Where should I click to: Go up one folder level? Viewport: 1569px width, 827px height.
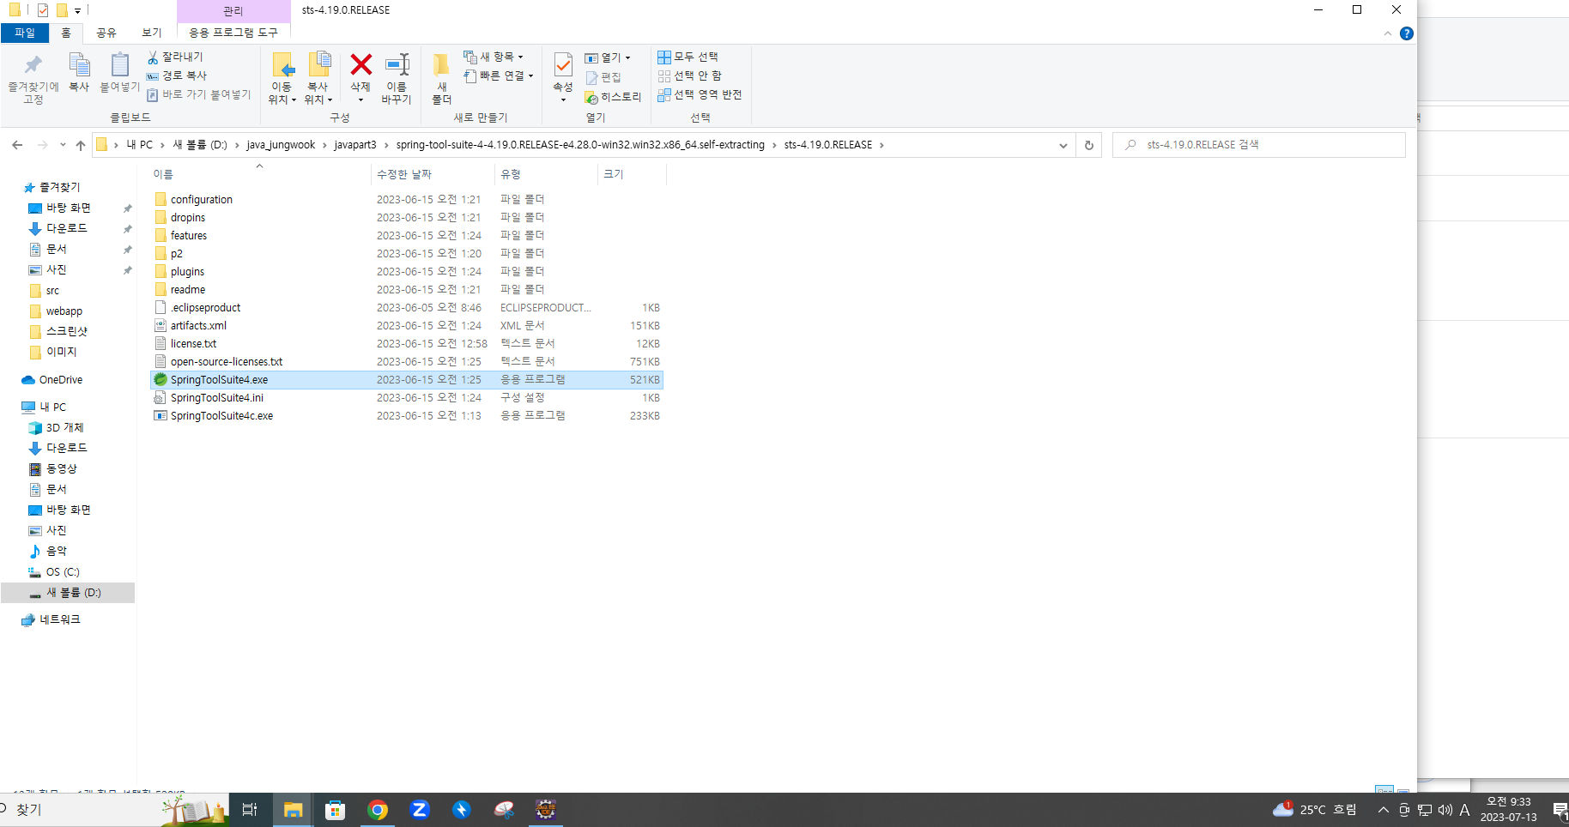tap(81, 145)
